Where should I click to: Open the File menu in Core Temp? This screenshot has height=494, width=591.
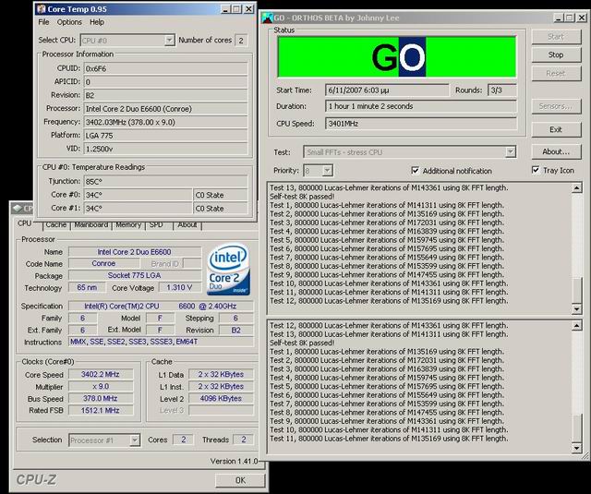click(43, 22)
